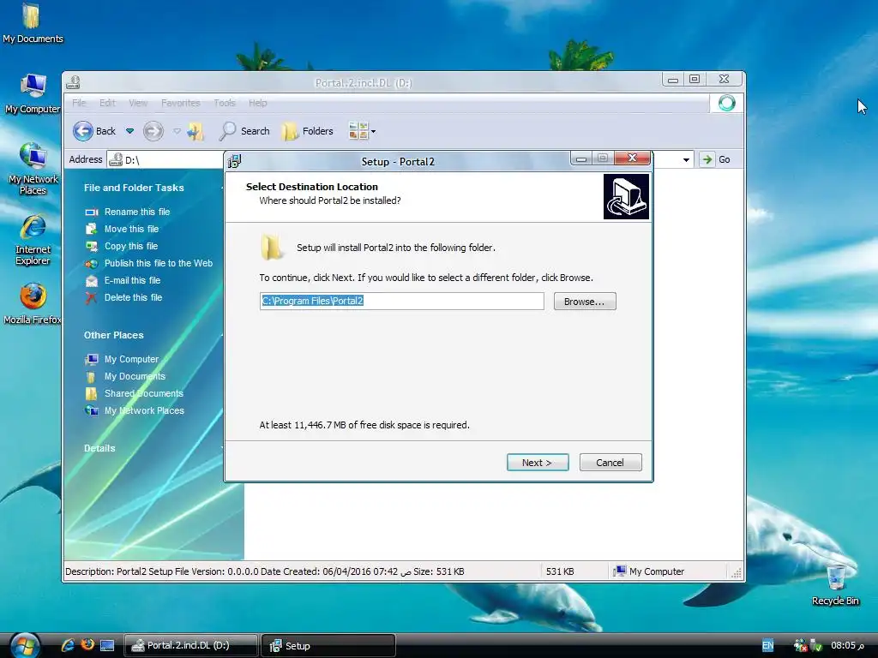
Task: Select the Internet Explorer desktop icon
Action: coord(33,240)
